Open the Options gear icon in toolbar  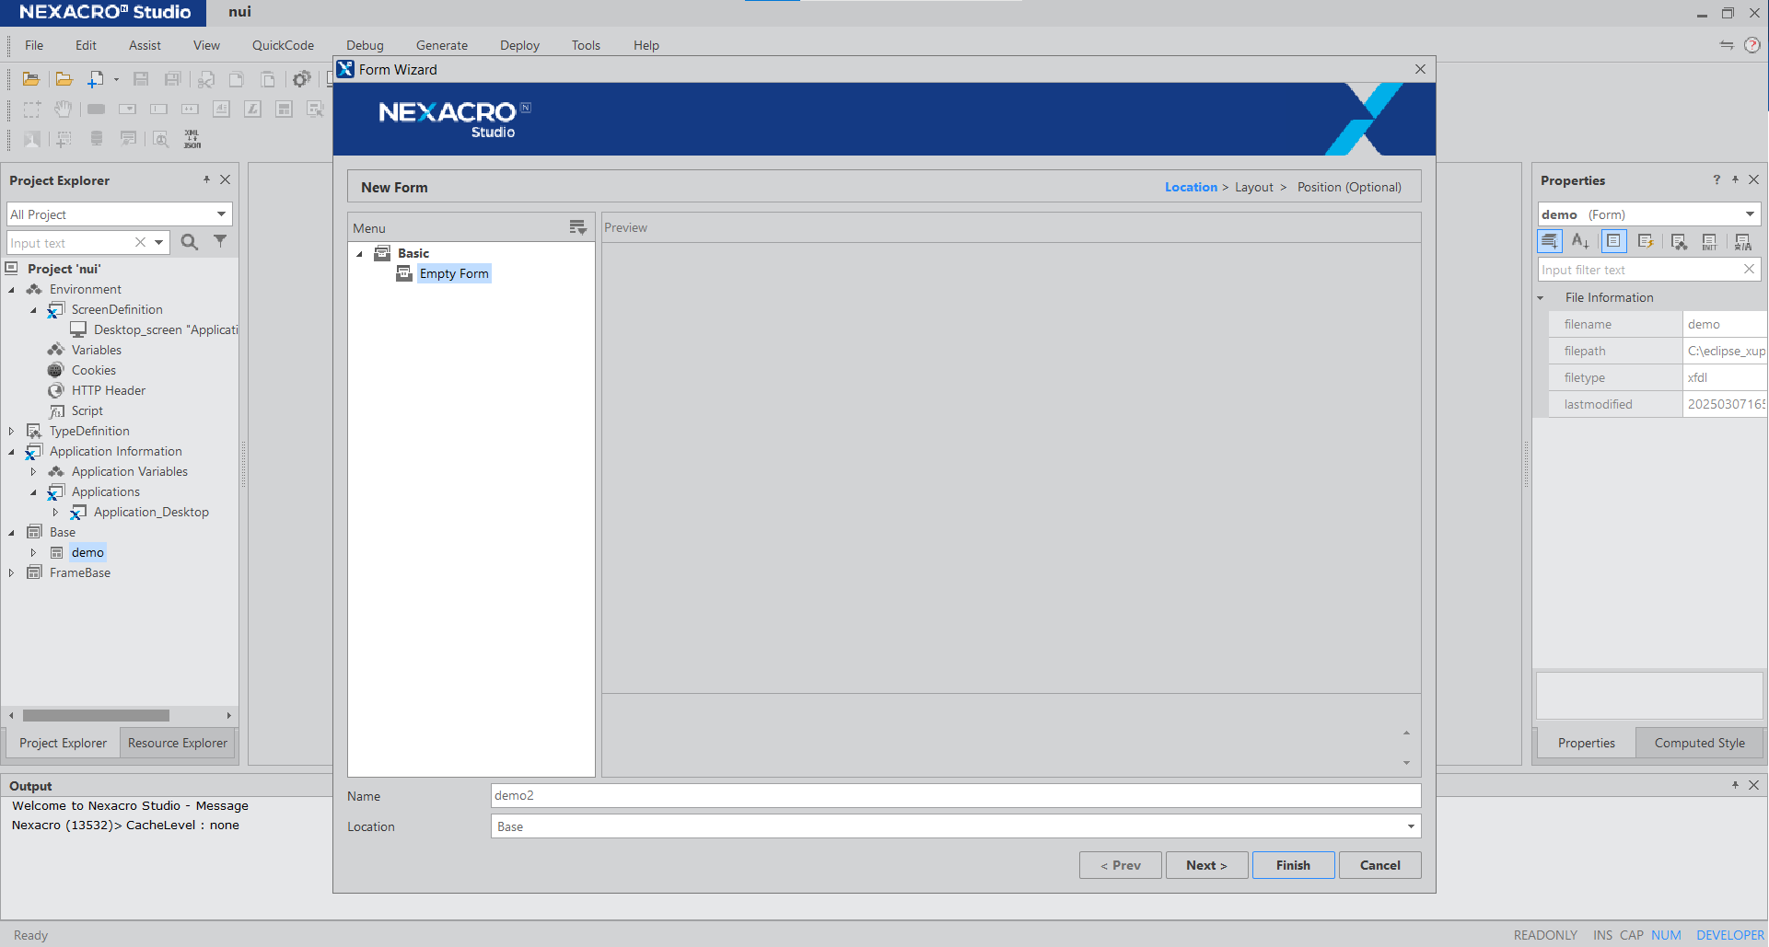(301, 79)
